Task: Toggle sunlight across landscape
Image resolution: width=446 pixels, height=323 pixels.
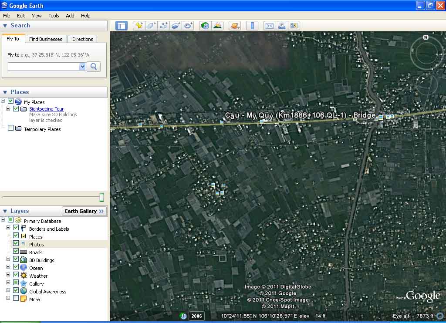Action: coord(217,26)
